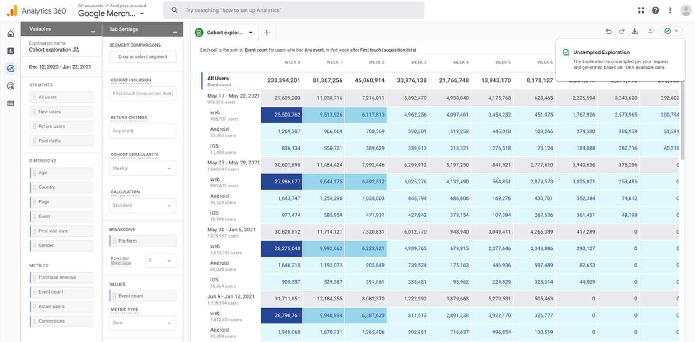
Task: Click the Platform breakdown chip
Action: tap(143, 241)
